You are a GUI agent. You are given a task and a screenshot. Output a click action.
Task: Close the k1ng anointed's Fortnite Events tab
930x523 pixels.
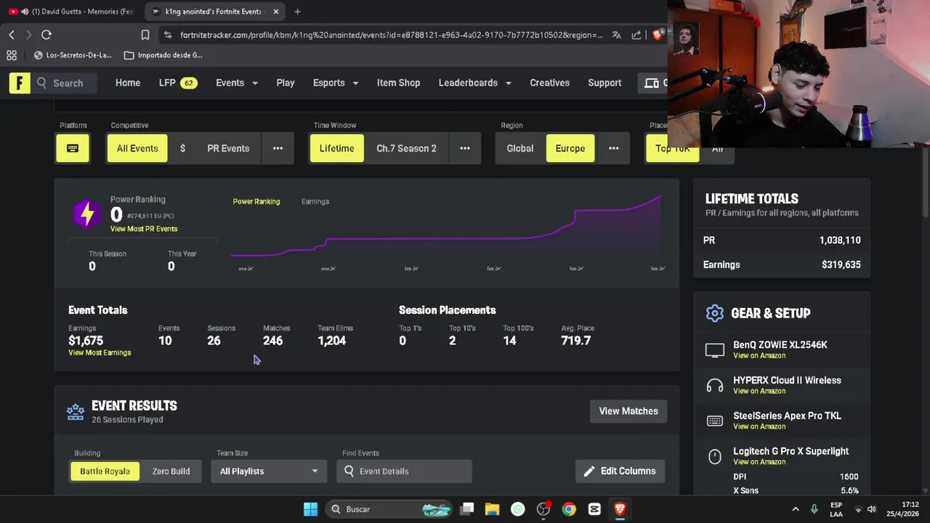coord(276,12)
